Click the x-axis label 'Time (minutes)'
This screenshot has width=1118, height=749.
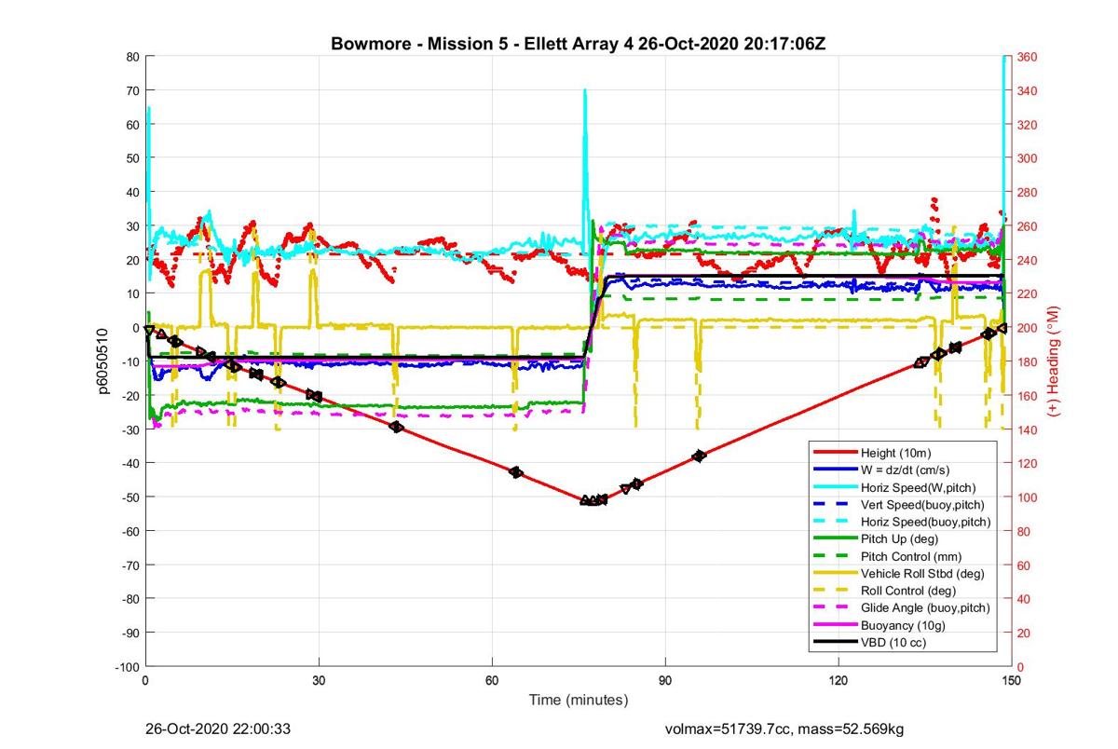point(578,700)
